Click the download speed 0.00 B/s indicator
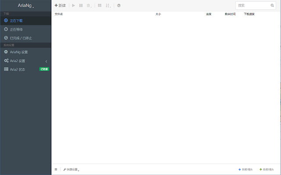281x175 pixels. tap(245, 169)
